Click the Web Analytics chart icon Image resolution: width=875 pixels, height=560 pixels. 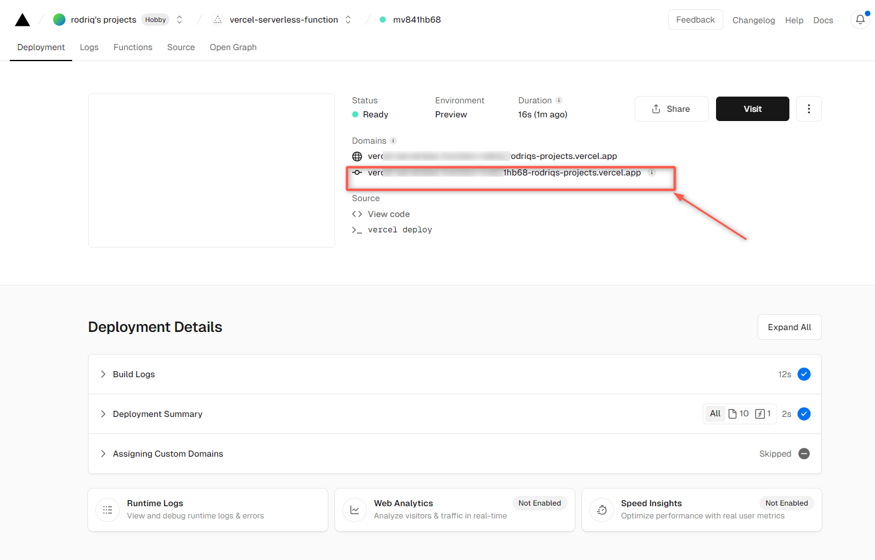pos(355,510)
